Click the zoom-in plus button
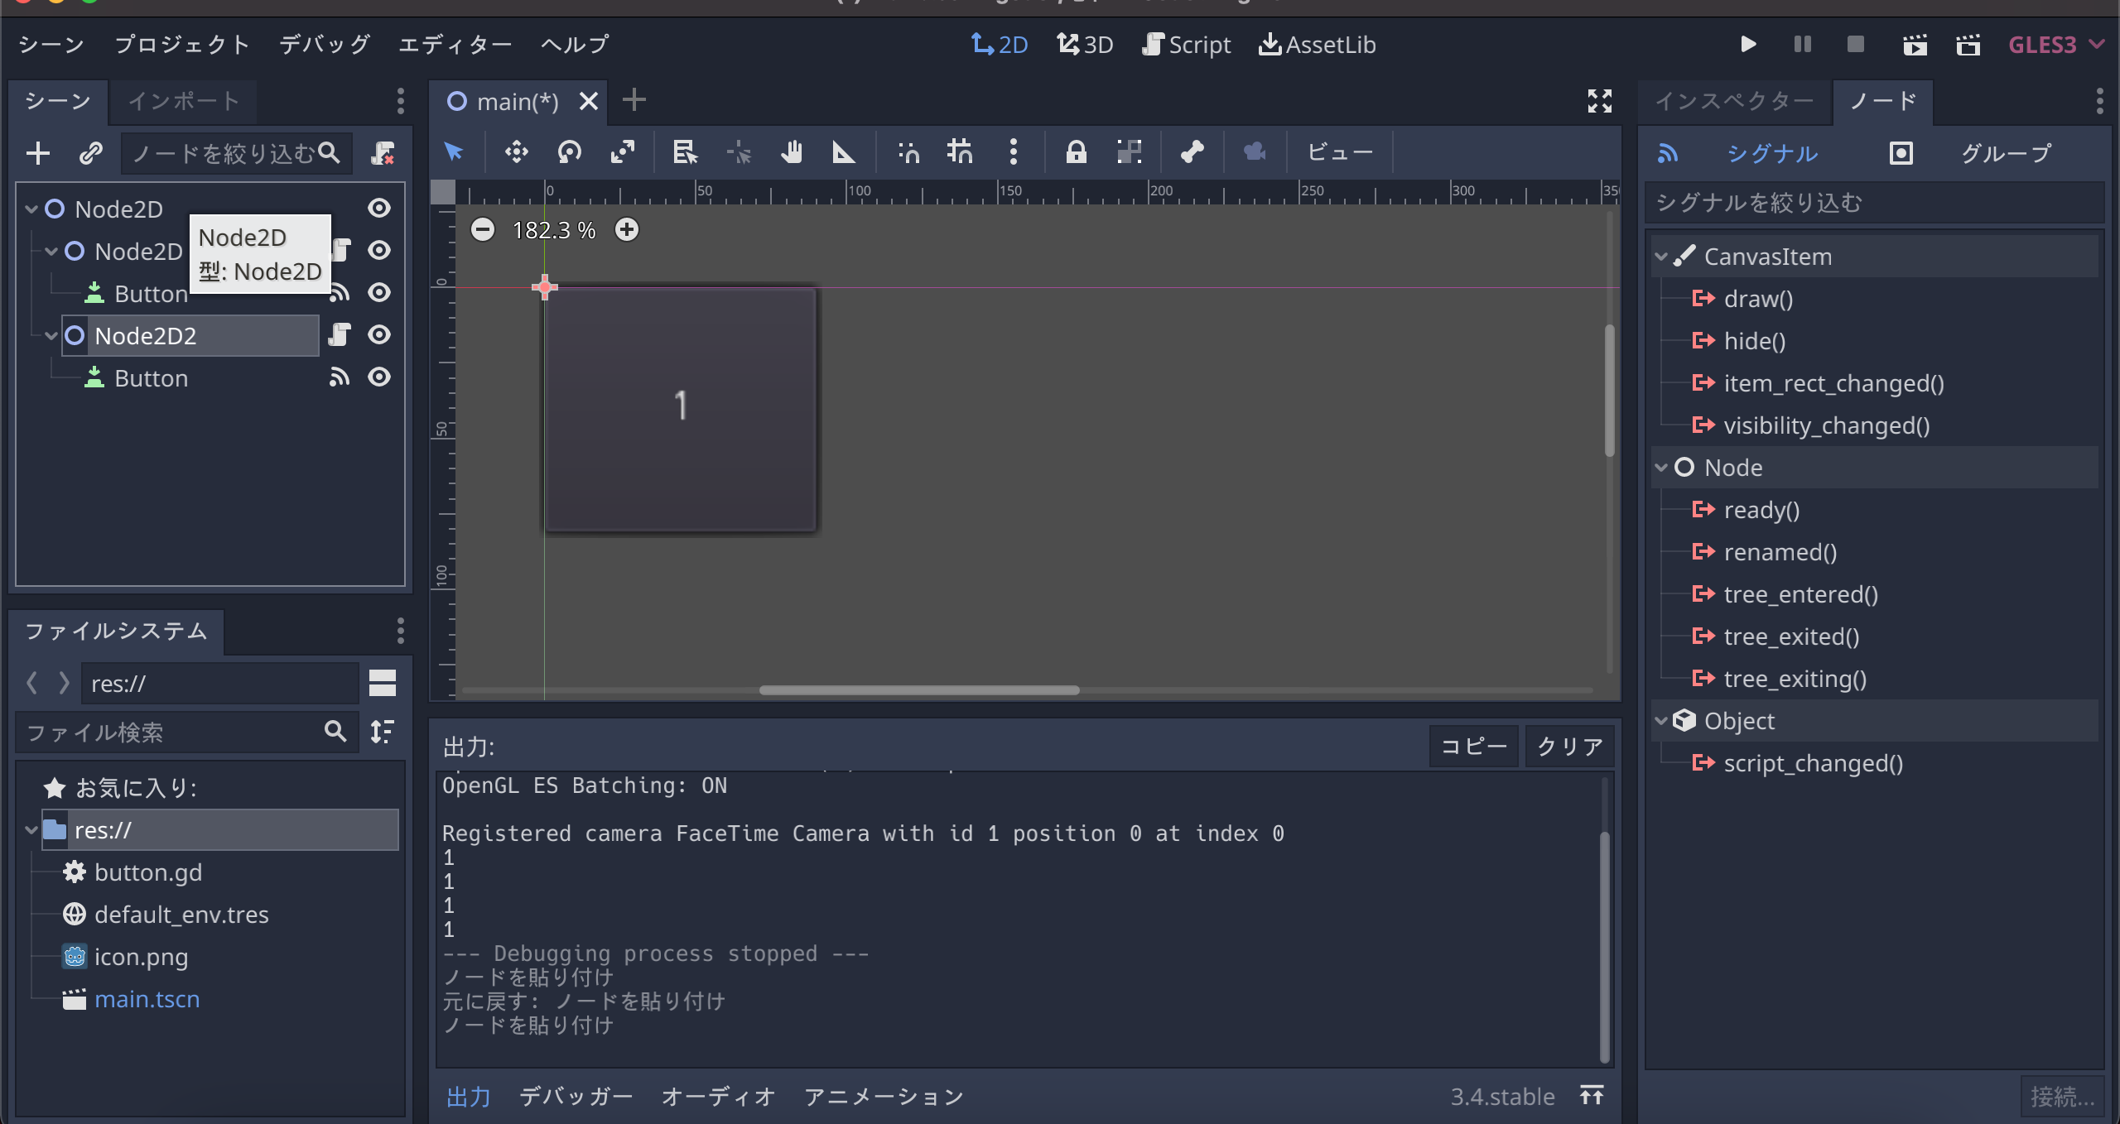Viewport: 2120px width, 1124px height. [x=627, y=229]
